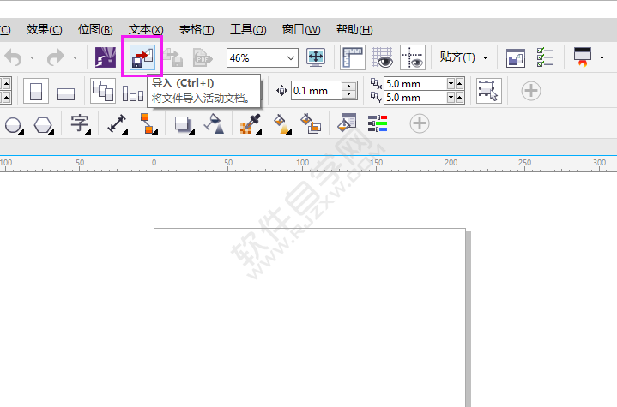
Task: Toggle Treat As Filled option
Action: click(x=489, y=91)
